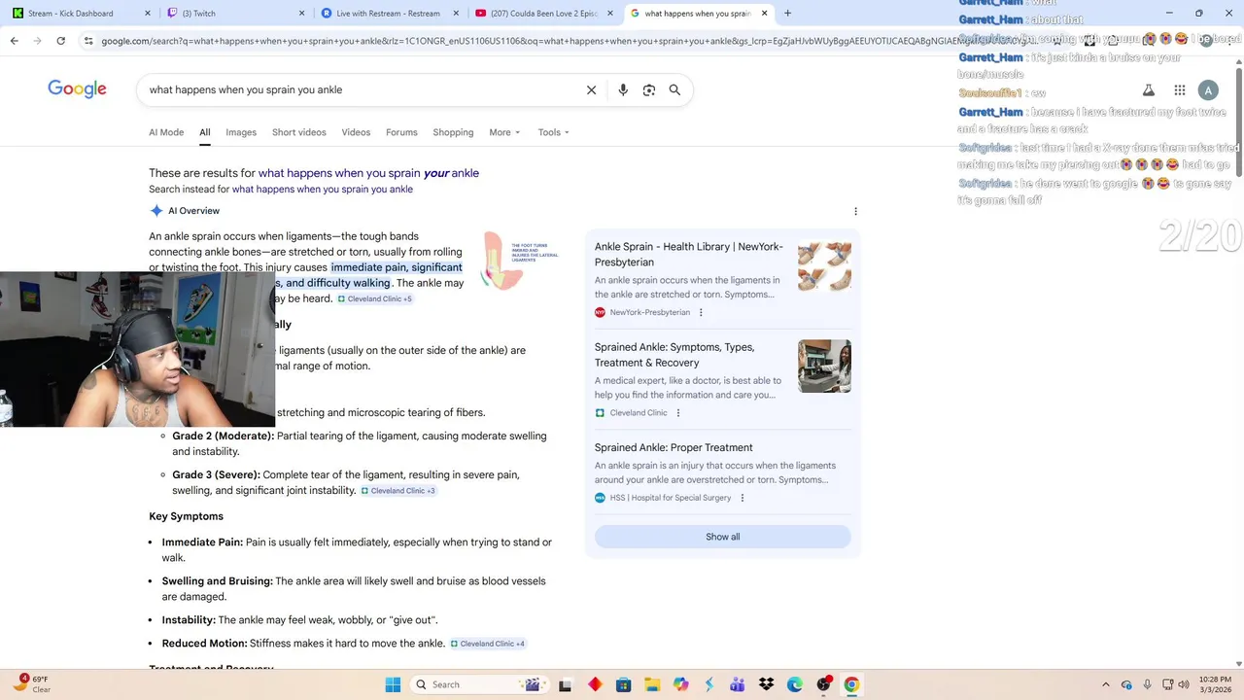Select the Shopping search tab
The height and width of the screenshot is (700, 1244).
click(453, 132)
